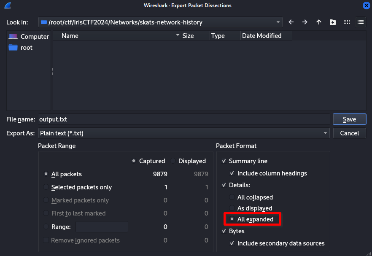Screen dimensions: 372x256
Task: Select Range radio button
Action: click(46, 226)
